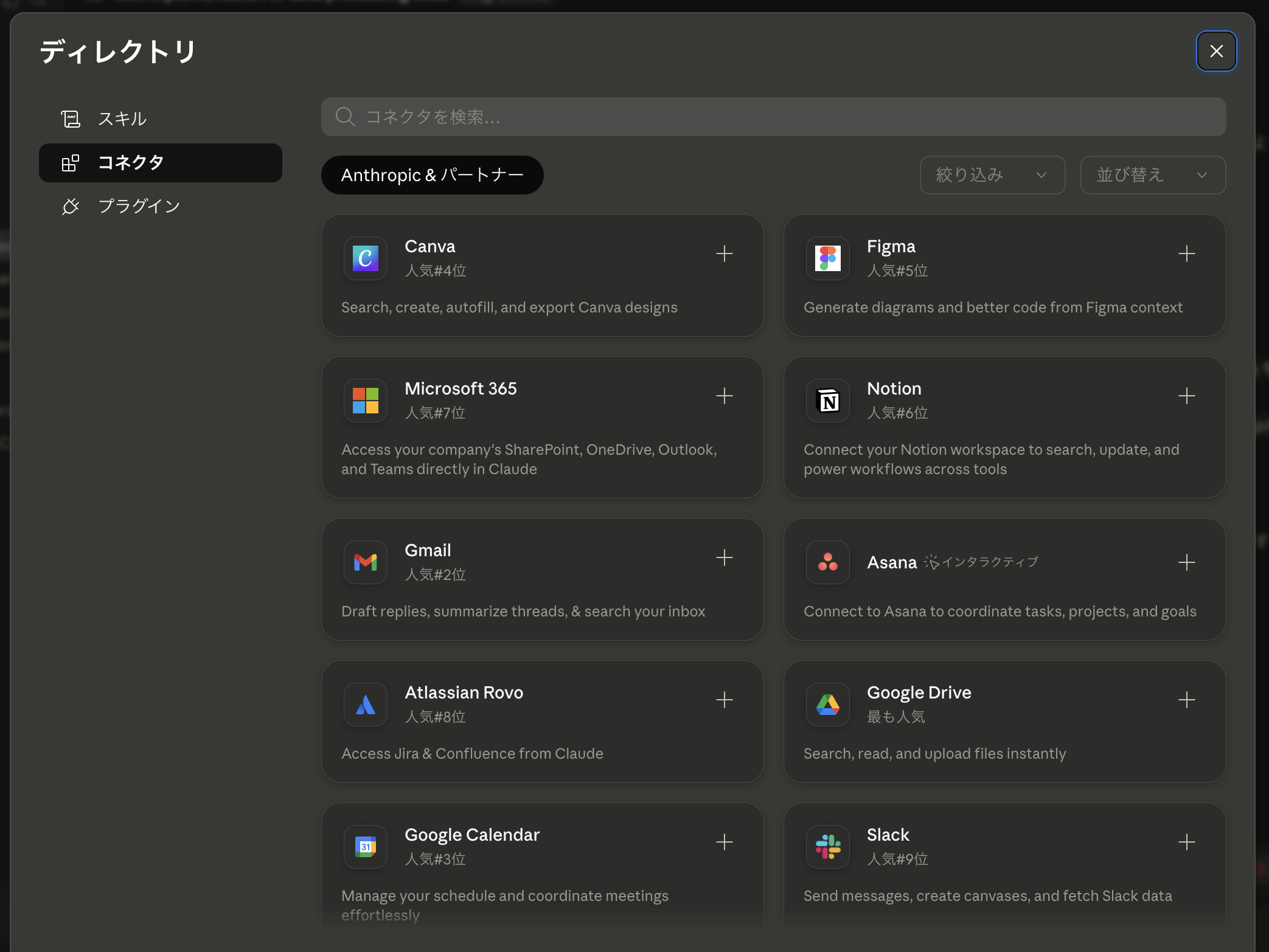Add the Canva connector with plus icon
Viewport: 1269px width, 952px height.
(x=724, y=254)
